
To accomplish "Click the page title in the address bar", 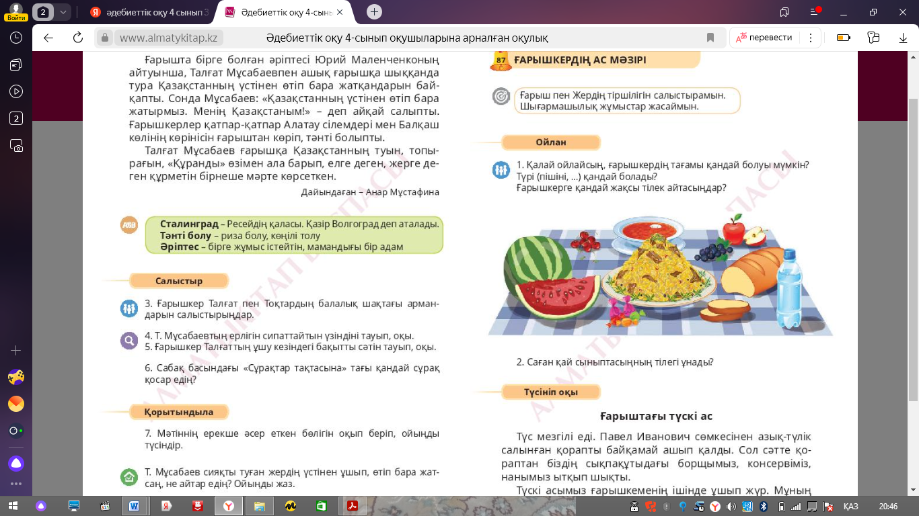I will click(407, 38).
